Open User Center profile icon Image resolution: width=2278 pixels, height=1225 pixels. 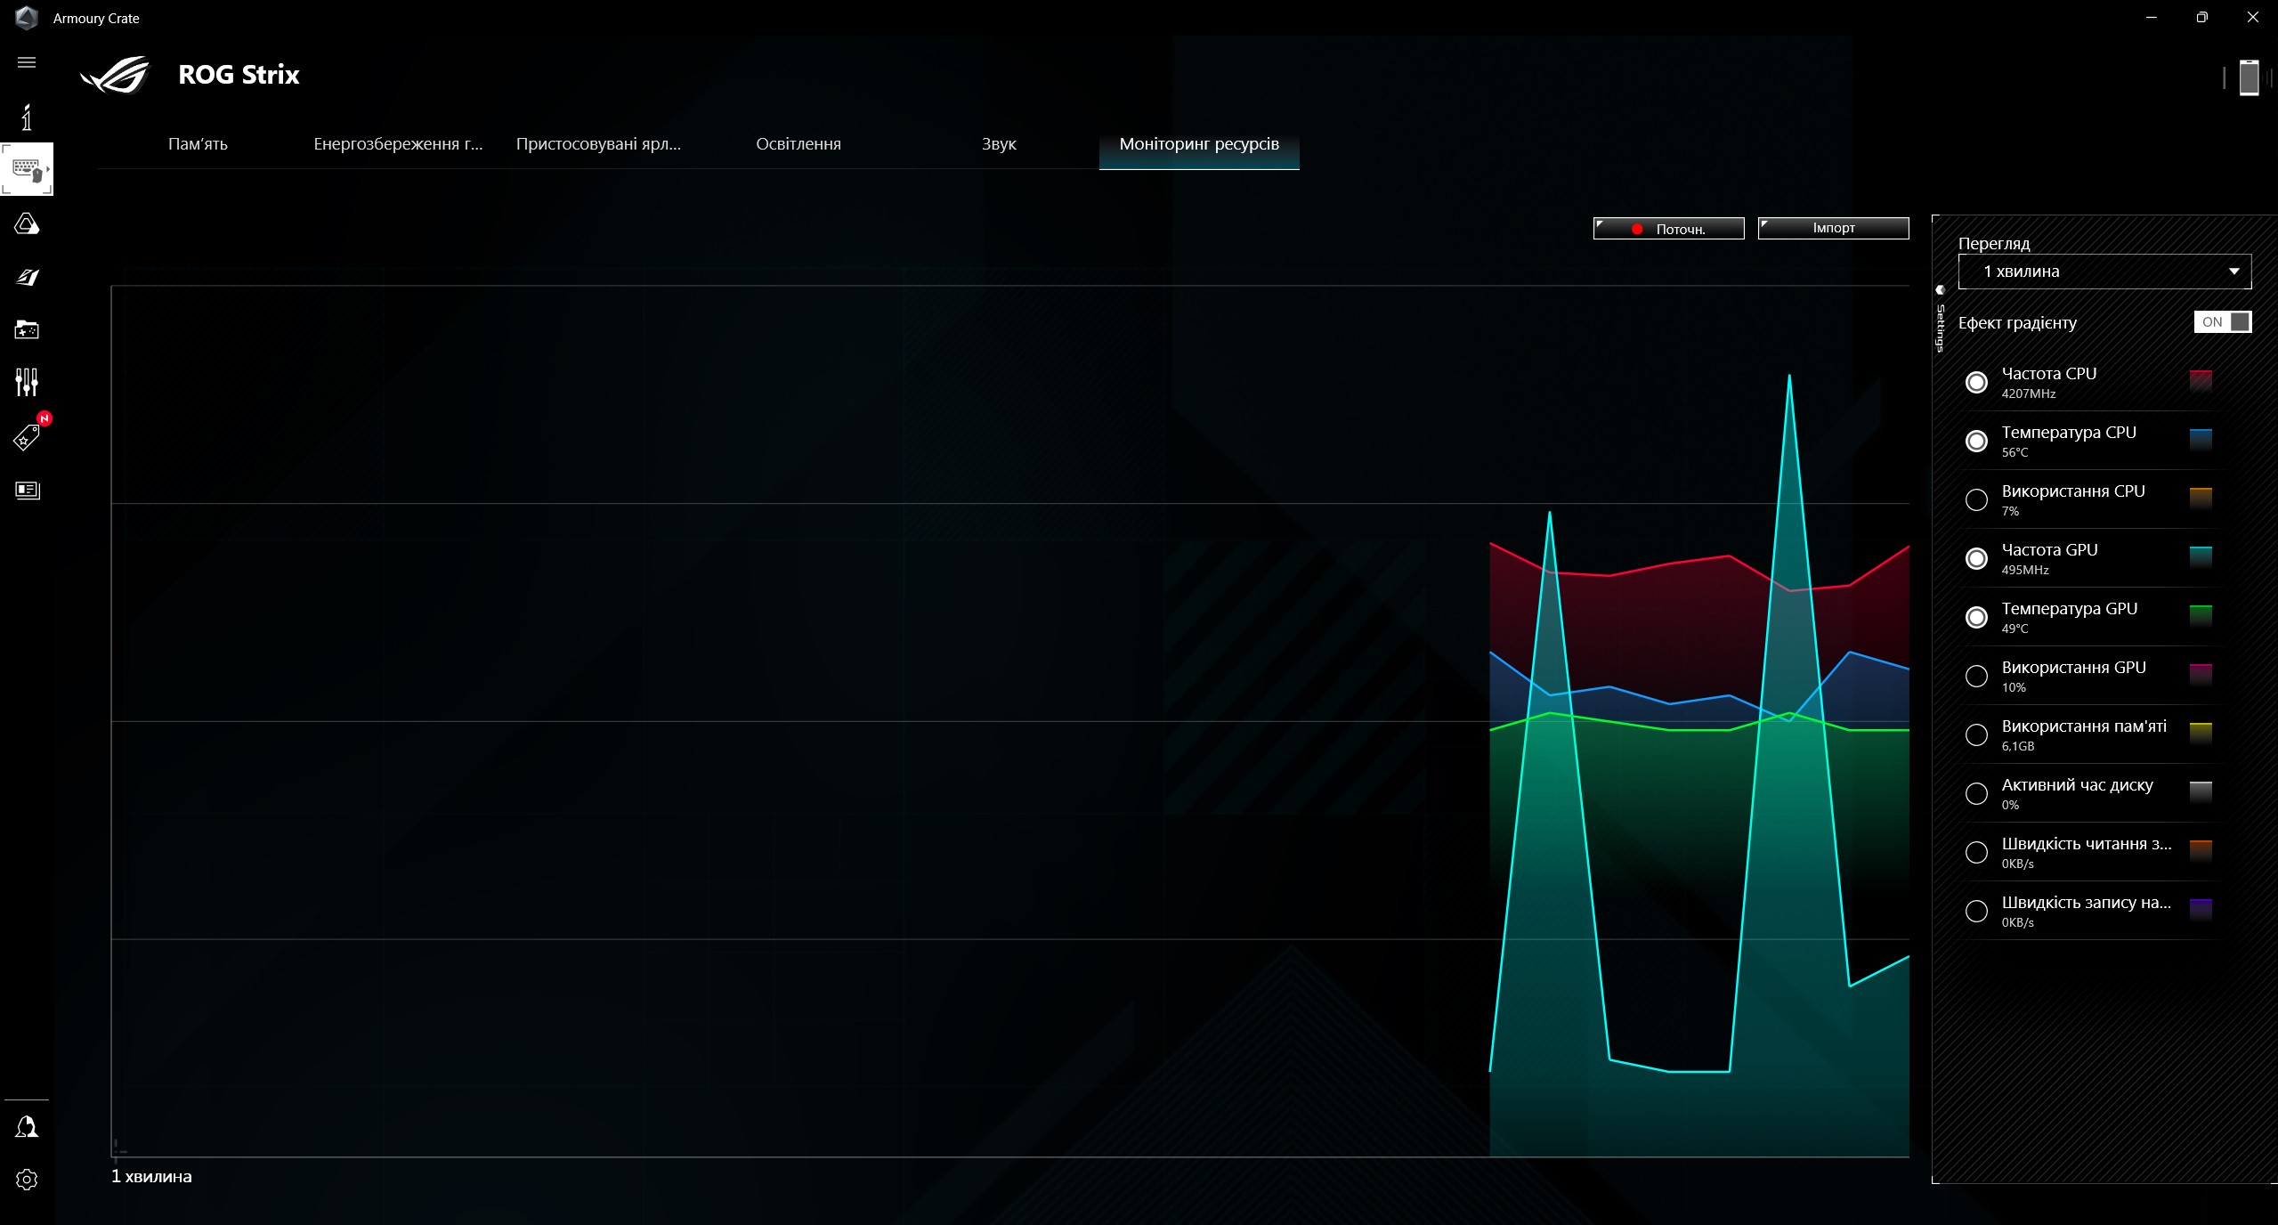pyautogui.click(x=27, y=1127)
